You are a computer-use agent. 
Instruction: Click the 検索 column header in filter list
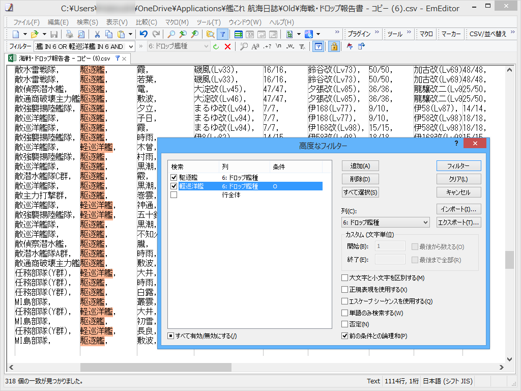(193, 166)
